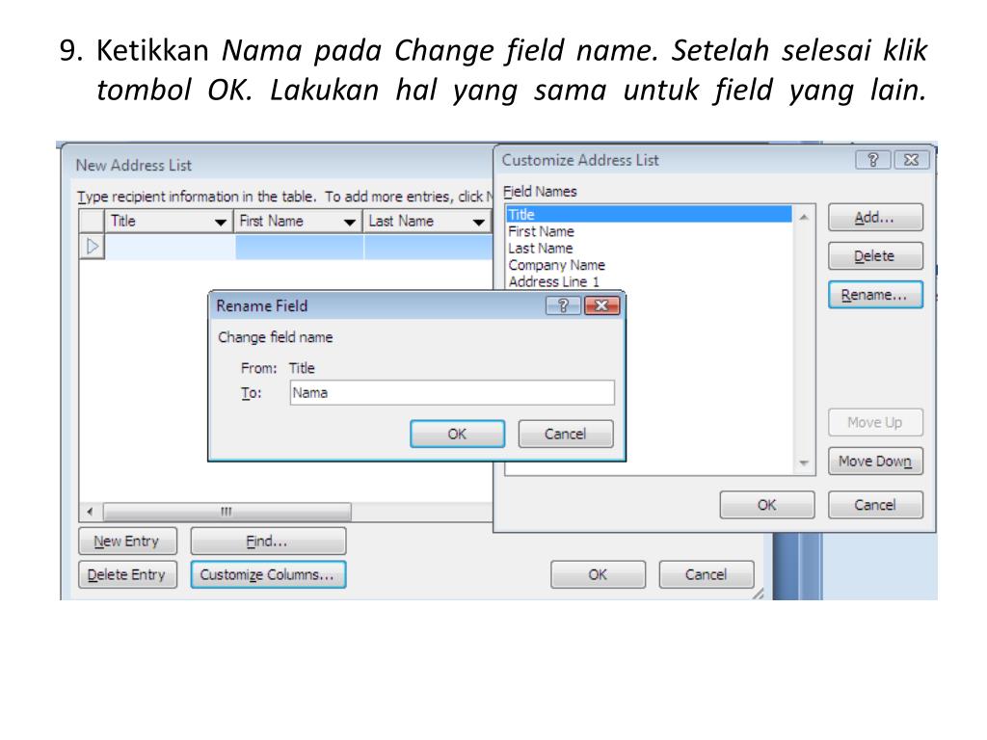Click the To: field containing Nama
The height and width of the screenshot is (740, 987).
coord(452,393)
